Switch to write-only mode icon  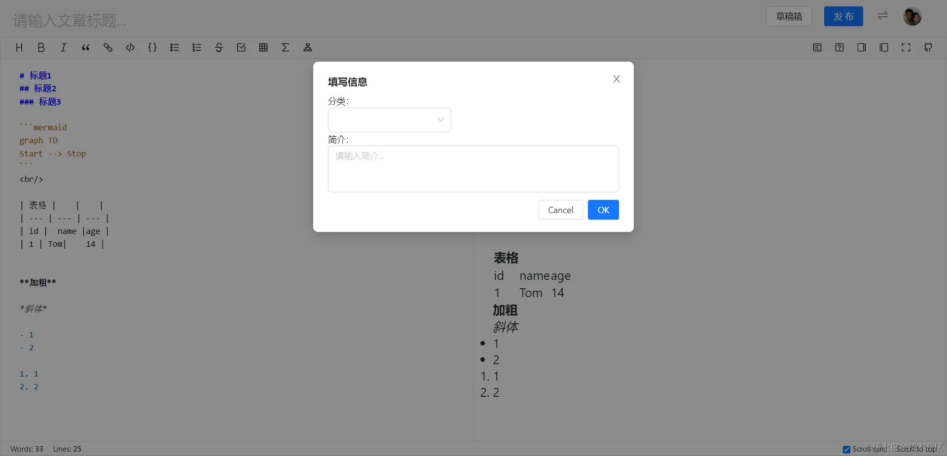[x=862, y=47]
